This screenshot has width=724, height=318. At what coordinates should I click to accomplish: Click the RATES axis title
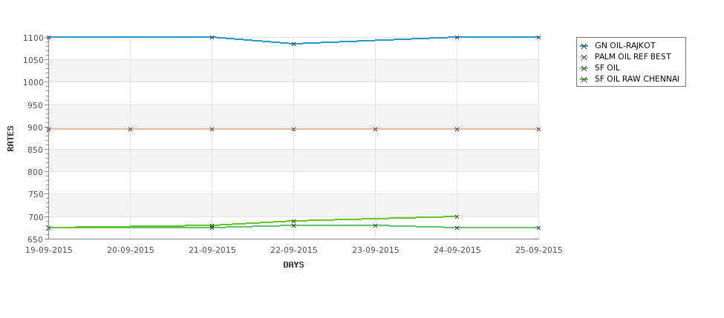[x=10, y=139]
